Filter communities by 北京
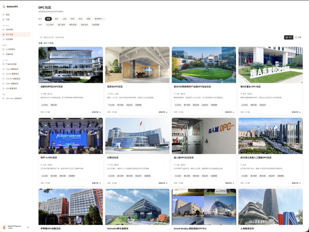The image size is (309, 232). [x=56, y=19]
